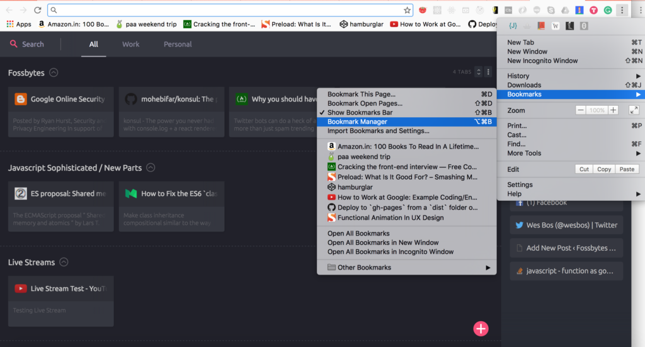Image resolution: width=645 pixels, height=347 pixels.
Task: Expand the History submenu
Action: pos(570,76)
